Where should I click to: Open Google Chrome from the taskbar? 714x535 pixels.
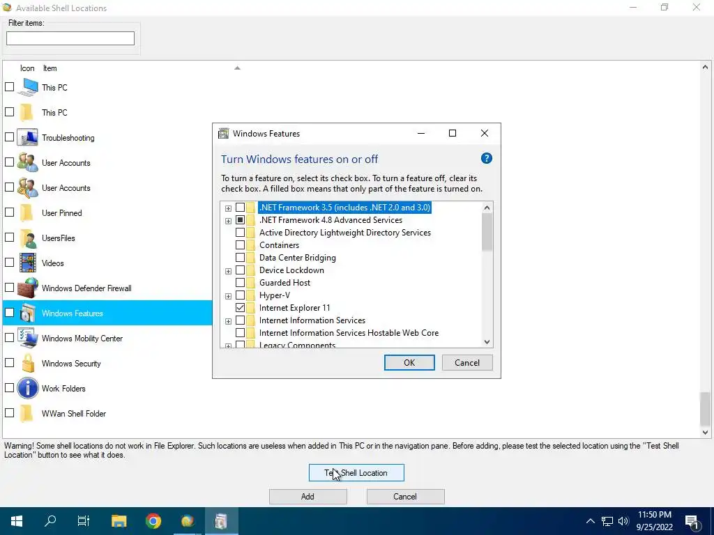pos(153,521)
